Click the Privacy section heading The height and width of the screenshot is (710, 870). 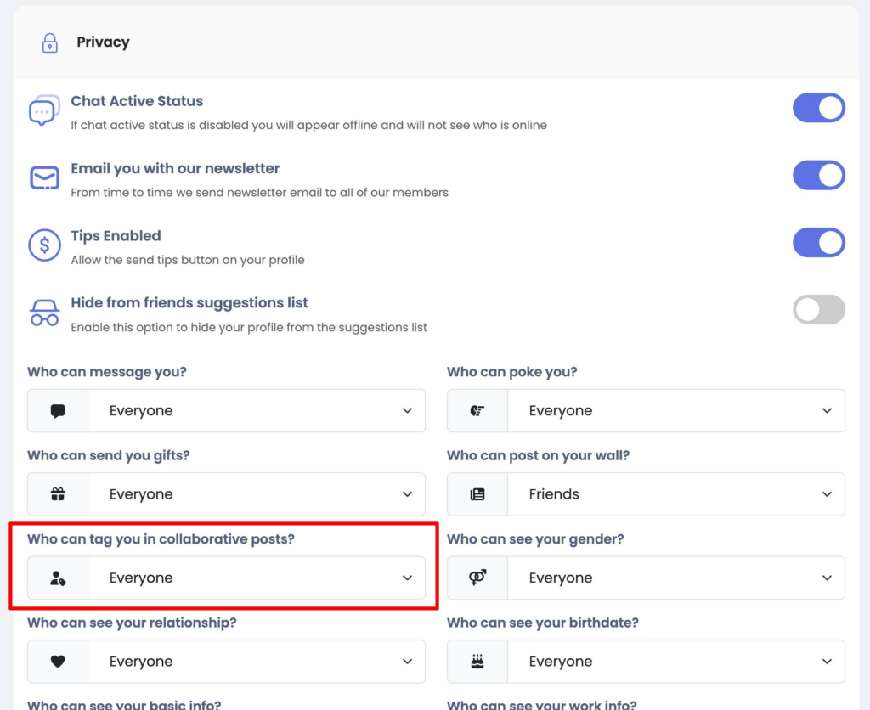click(103, 42)
